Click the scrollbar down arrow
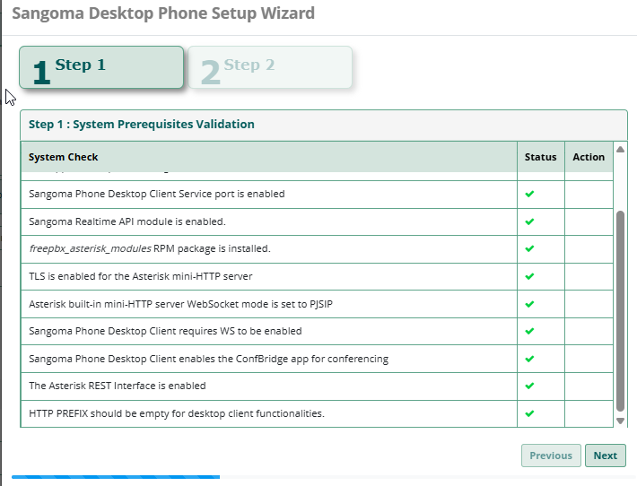Screen dimensions: 637x486 (619, 420)
